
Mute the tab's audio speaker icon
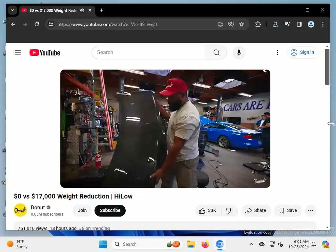82,10
